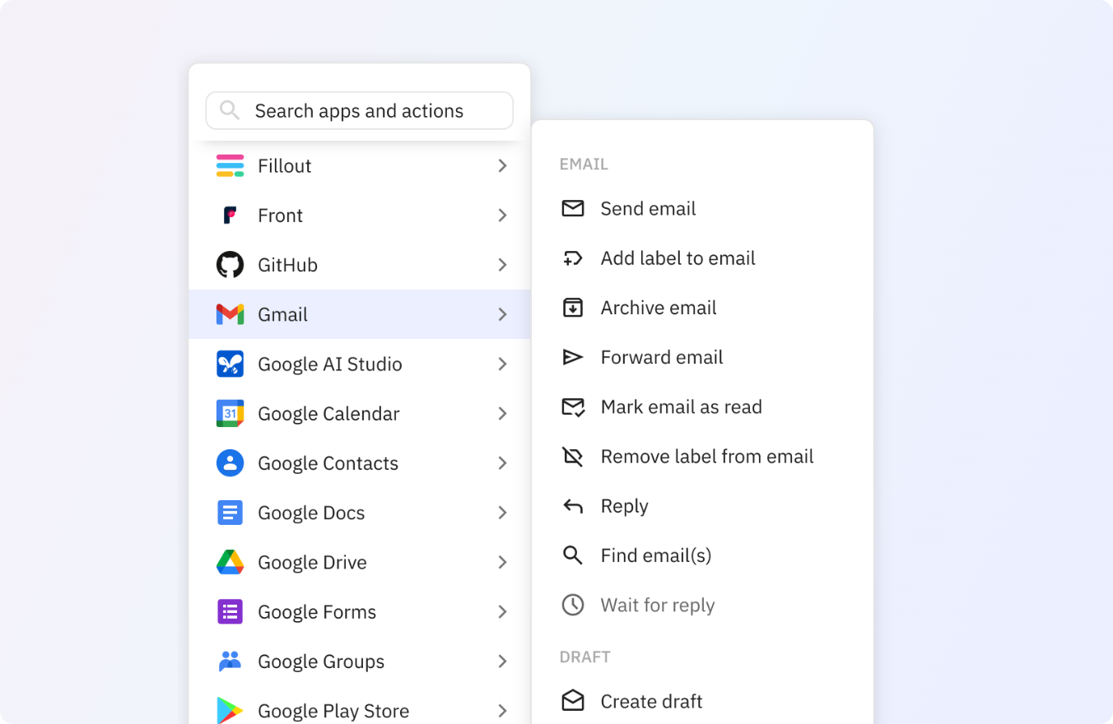Expand the Google Calendar chevron
The width and height of the screenshot is (1113, 724).
pyautogui.click(x=502, y=413)
